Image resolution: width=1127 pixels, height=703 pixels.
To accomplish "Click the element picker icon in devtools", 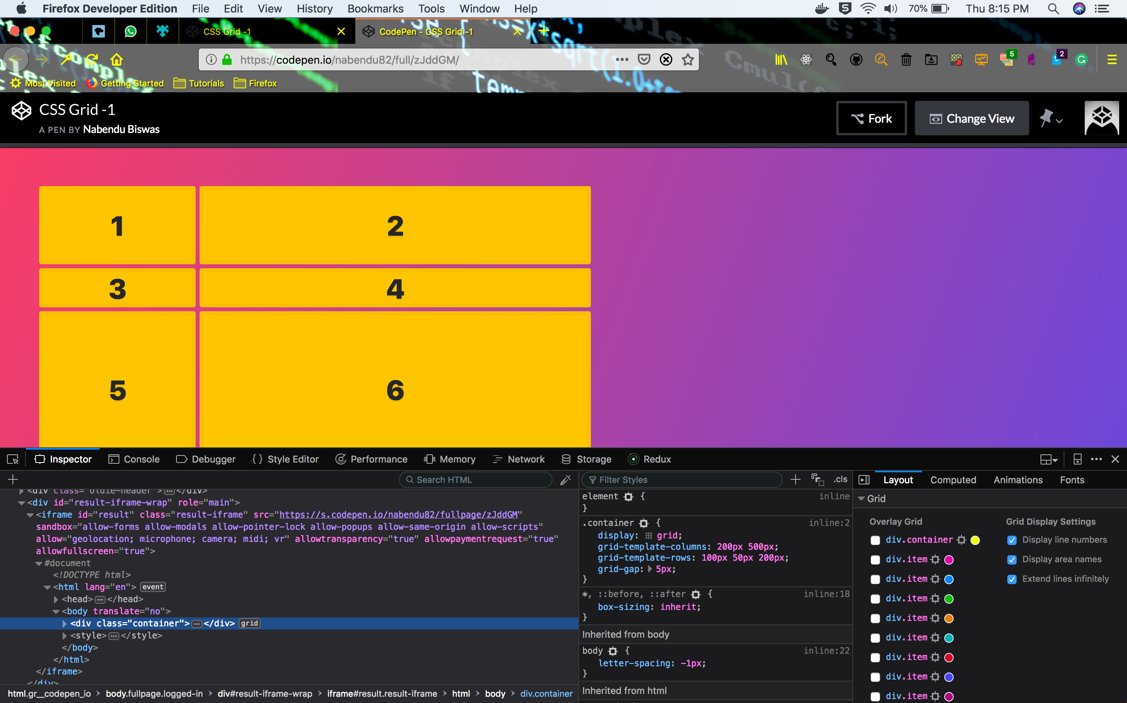I will [13, 459].
